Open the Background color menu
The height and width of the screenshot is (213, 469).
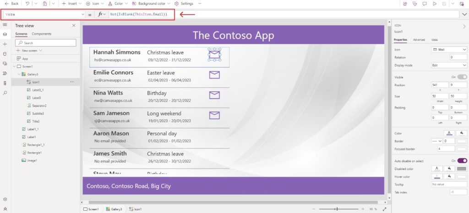point(151,4)
